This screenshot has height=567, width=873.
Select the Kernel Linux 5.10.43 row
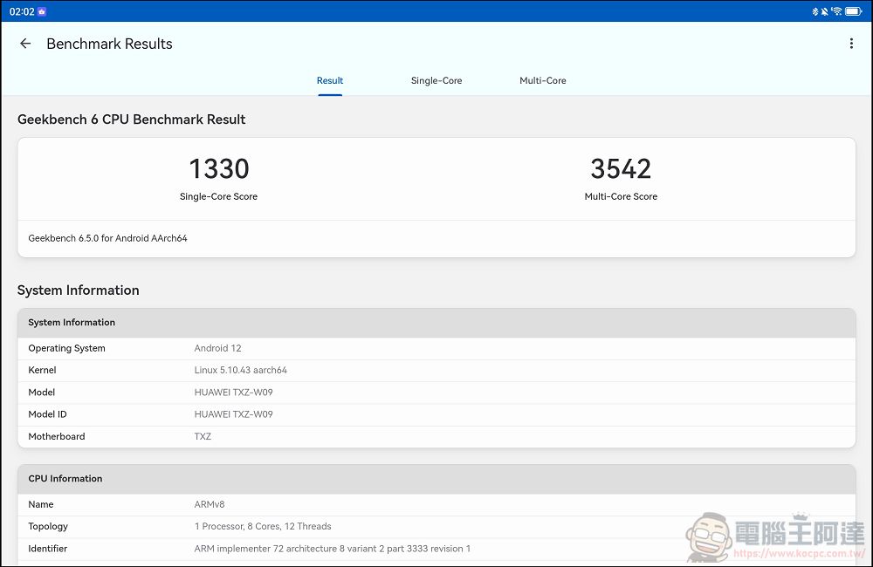(x=436, y=370)
